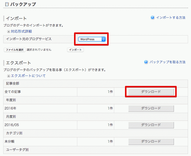This screenshot has height=156, width=191.
Task: Click ダウンロード for the 2016/05 row
Action: 151,125
